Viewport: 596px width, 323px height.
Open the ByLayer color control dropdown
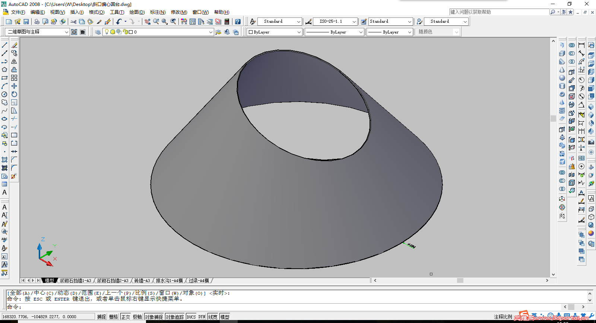pos(299,32)
